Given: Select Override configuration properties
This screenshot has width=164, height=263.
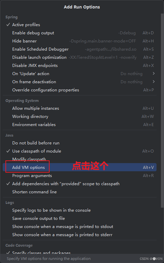Looking at the screenshot, I should pyautogui.click(x=79, y=90).
